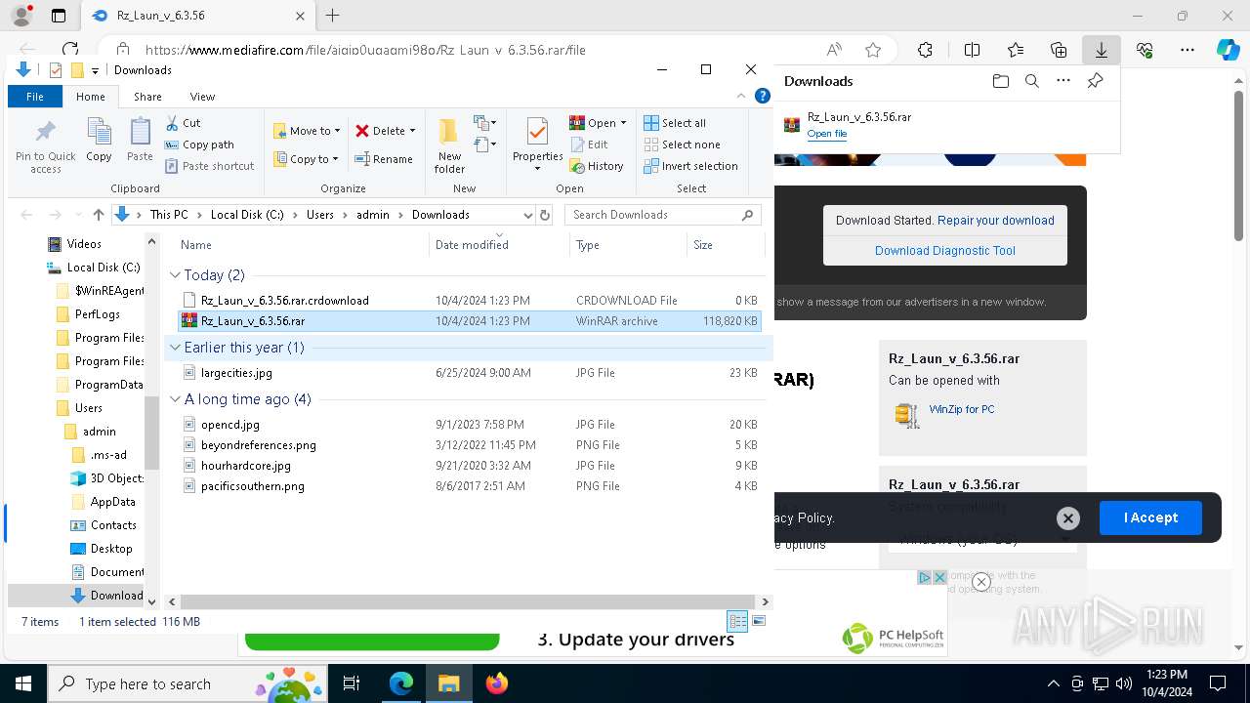Open address bar history dropdown

point(527,215)
